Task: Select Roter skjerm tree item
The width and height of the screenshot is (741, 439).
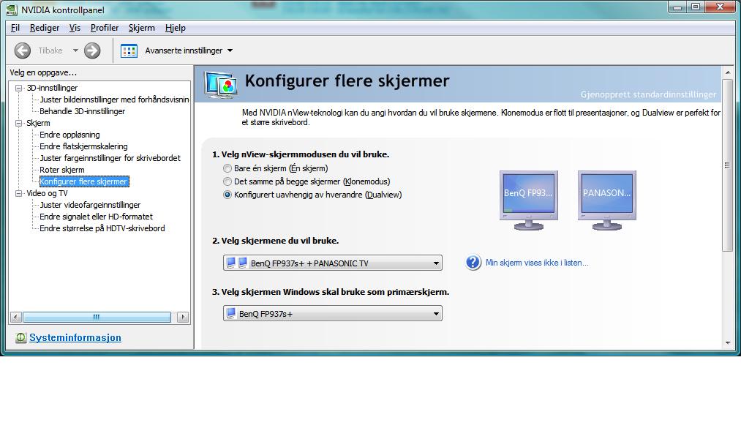Action: click(x=62, y=170)
